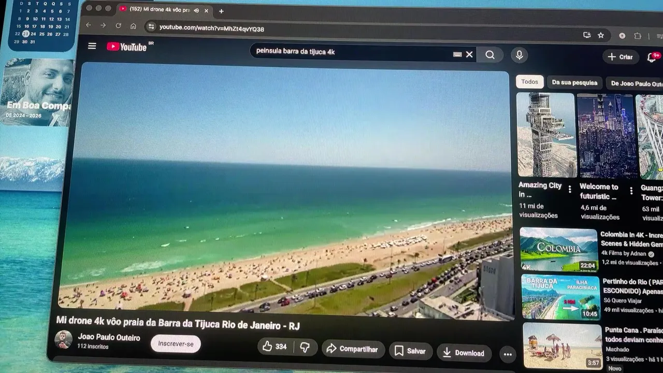Open the media control toolbar icon

click(659, 36)
